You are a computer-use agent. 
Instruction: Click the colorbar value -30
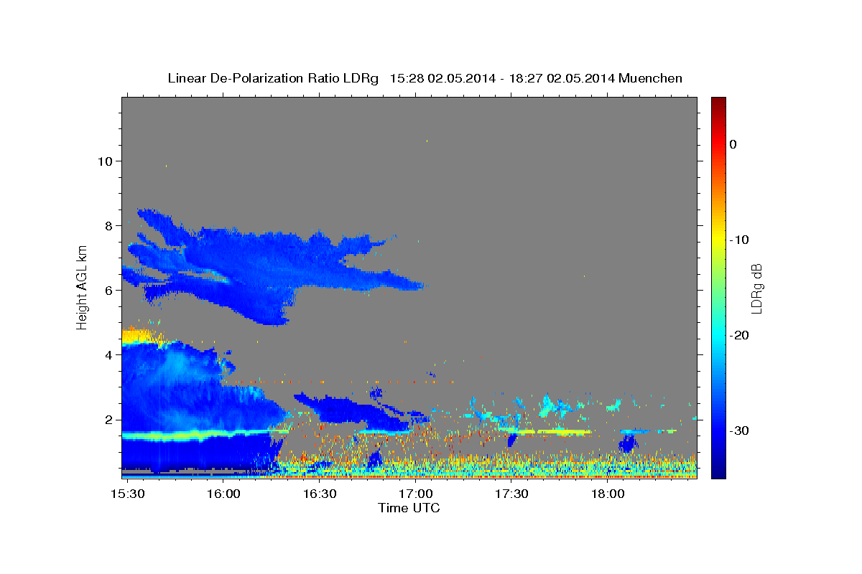[x=739, y=430]
